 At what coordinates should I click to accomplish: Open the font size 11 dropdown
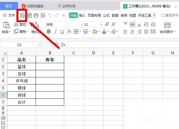pyautogui.click(x=101, y=25)
